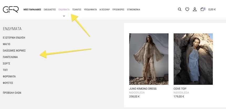Open the ΣΧΕΔΙΑΣΤΕΣ menu item
Image resolution: width=226 pixels, height=109 pixels.
(x=50, y=10)
